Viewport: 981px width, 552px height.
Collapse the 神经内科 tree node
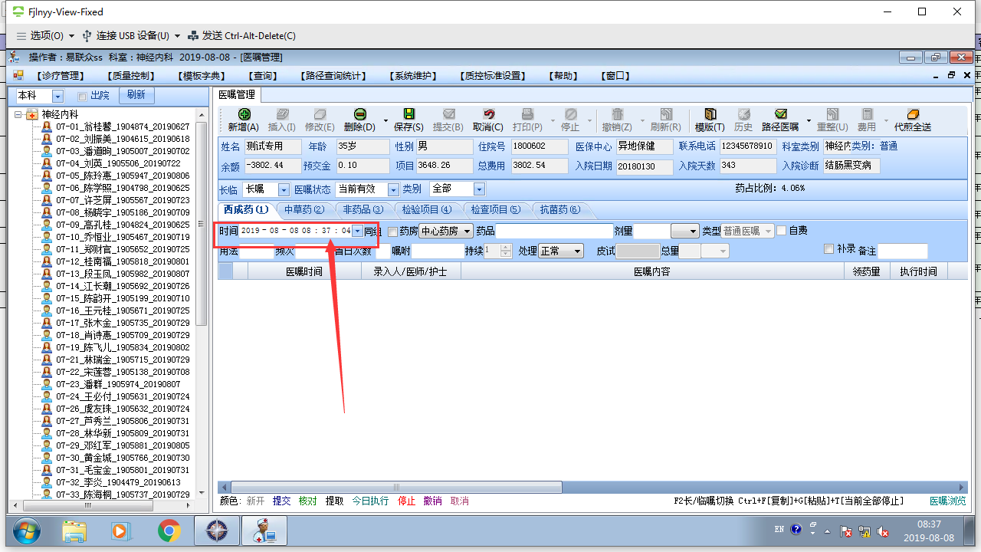pos(18,115)
